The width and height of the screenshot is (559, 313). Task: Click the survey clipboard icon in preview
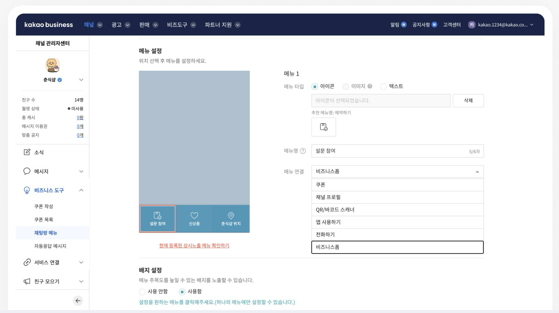point(157,216)
